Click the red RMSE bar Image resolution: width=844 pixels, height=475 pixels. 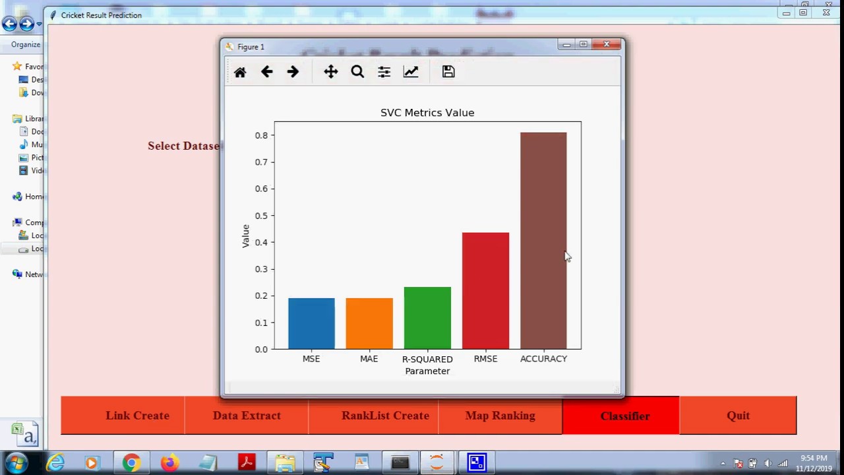click(485, 290)
